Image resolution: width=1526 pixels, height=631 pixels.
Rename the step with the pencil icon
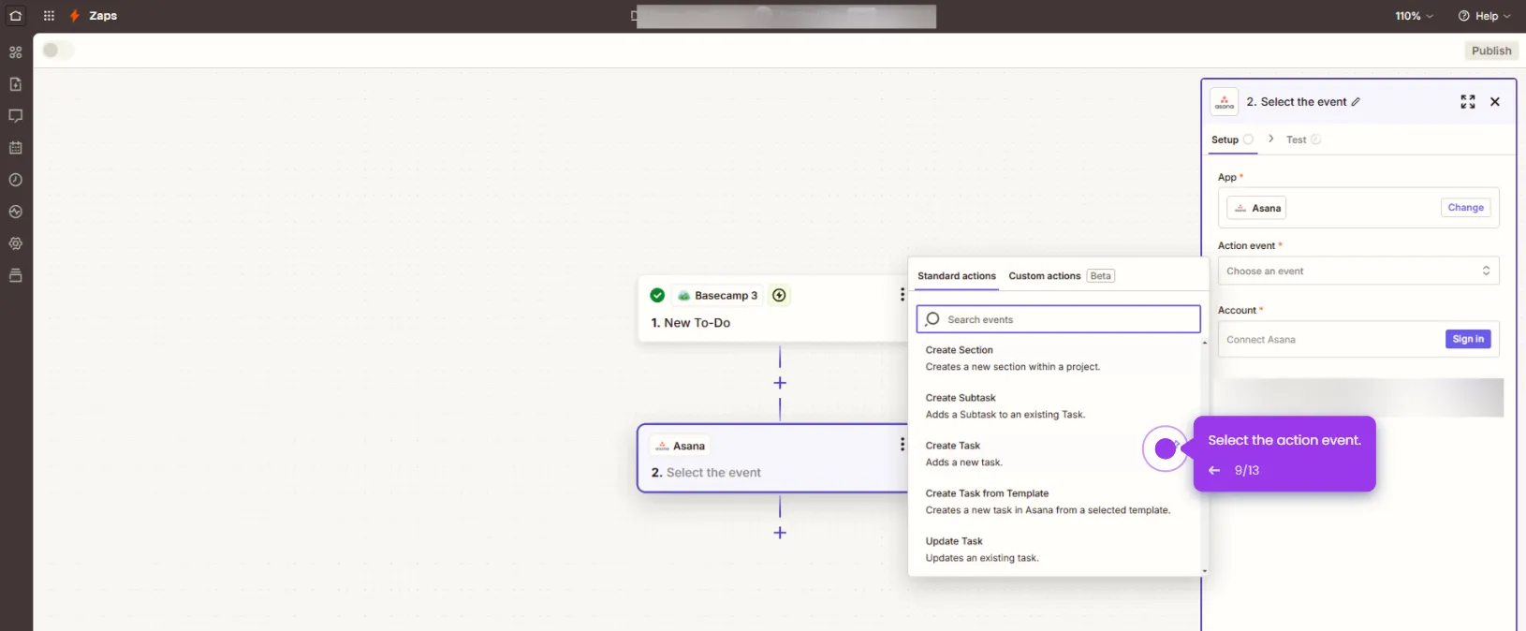(x=1356, y=102)
